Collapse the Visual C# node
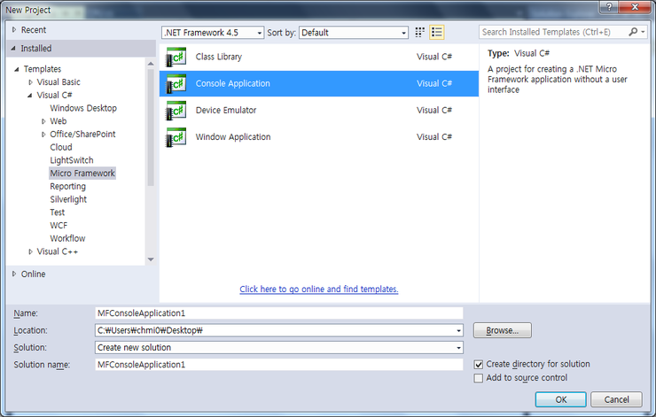Screen dimensions: 656x417 [x=30, y=96]
